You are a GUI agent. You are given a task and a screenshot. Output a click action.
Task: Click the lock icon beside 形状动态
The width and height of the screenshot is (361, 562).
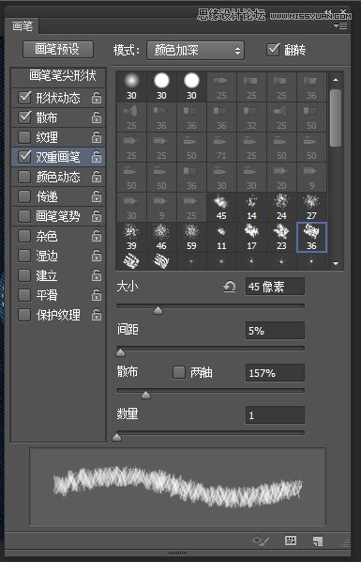click(97, 98)
